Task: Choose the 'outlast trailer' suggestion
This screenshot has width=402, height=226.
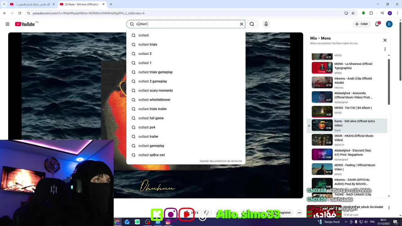Action: (186, 137)
